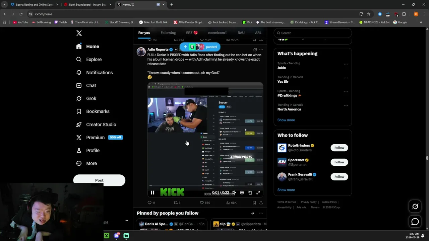
Task: Open the ARL tab
Action: coord(258,33)
